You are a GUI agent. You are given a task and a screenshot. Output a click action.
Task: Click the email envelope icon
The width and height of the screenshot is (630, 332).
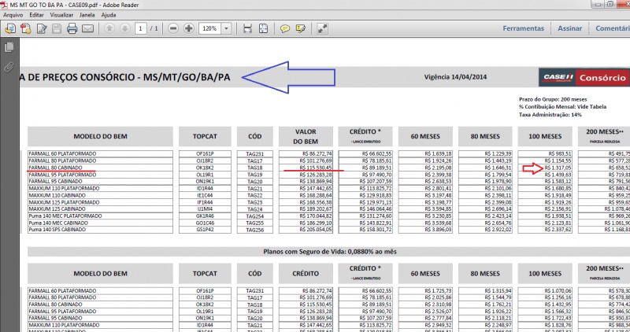pos(87,28)
